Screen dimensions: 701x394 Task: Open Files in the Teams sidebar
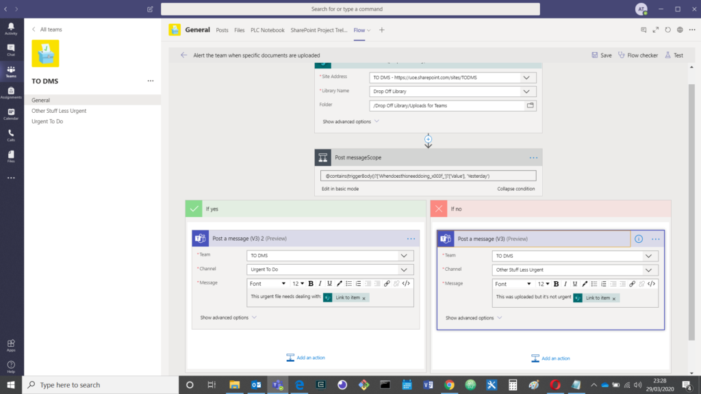[x=11, y=157]
